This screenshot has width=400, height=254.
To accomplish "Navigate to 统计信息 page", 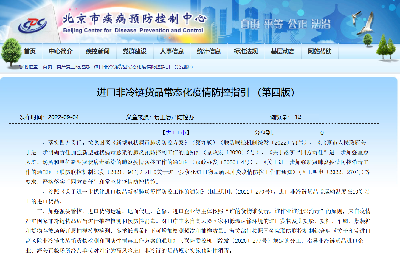I will (x=209, y=51).
